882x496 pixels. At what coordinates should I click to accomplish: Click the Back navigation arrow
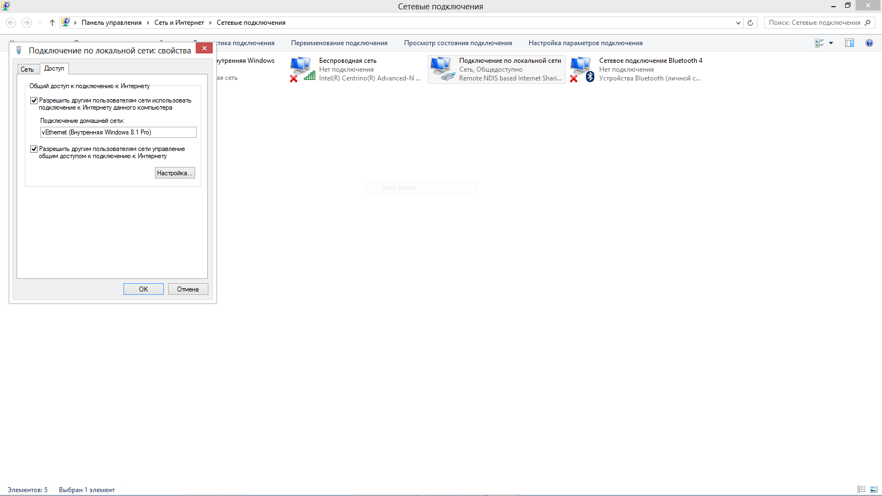click(x=10, y=23)
